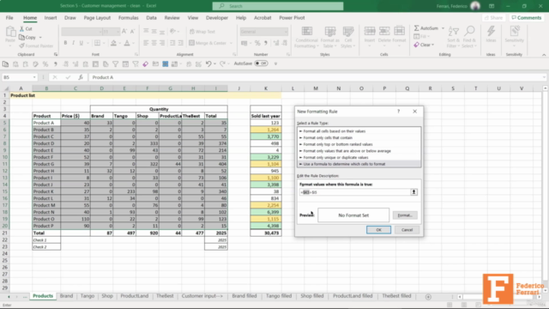Open the File menu
549x309 pixels.
(9, 17)
